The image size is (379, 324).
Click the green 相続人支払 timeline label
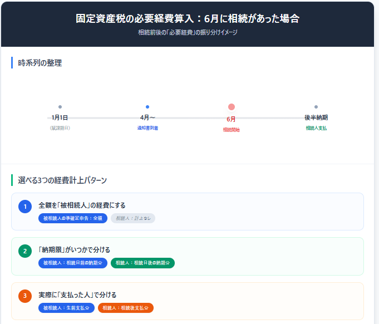coord(316,128)
